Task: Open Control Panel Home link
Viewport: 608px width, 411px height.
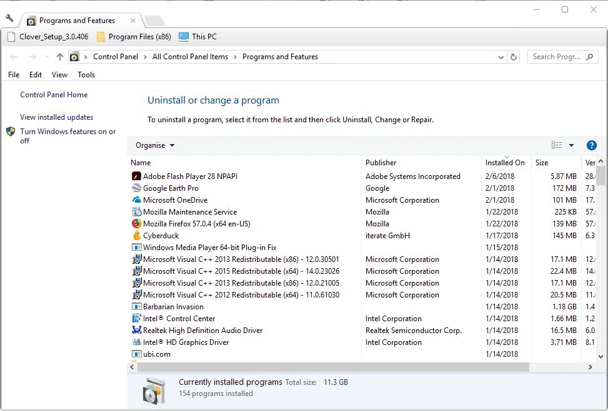Action: pyautogui.click(x=54, y=94)
